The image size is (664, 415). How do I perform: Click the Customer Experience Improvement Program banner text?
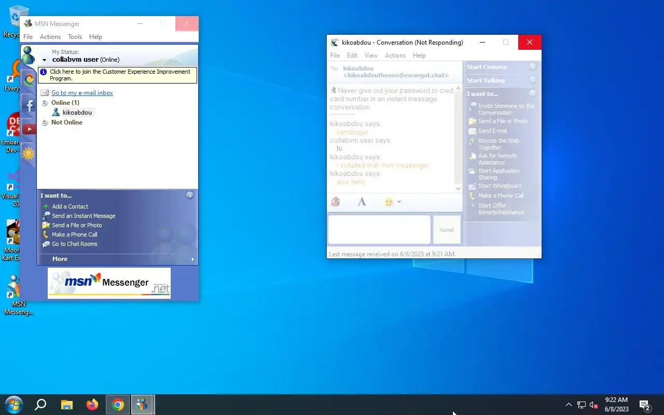click(120, 75)
